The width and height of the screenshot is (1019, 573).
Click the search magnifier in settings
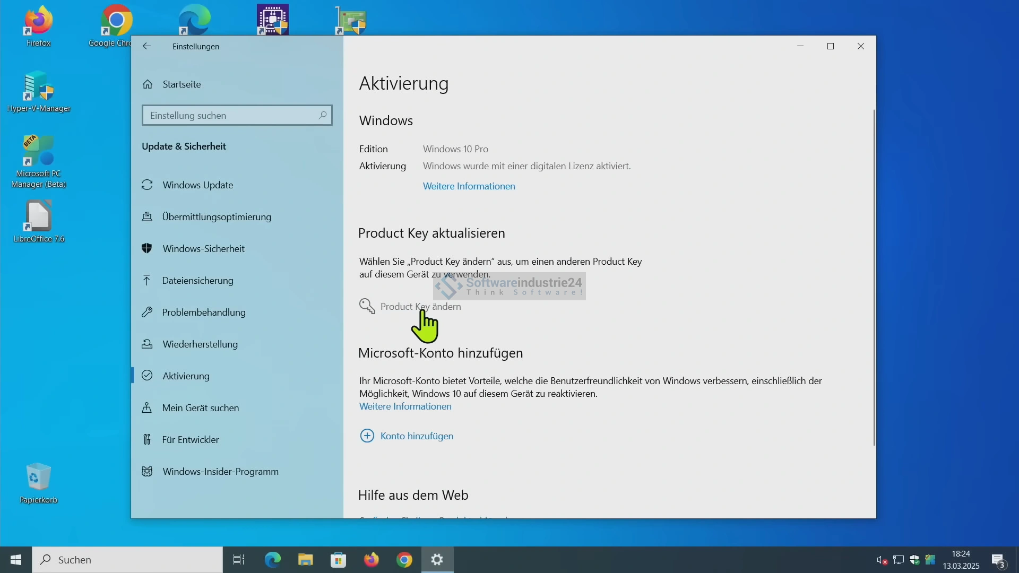[322, 115]
